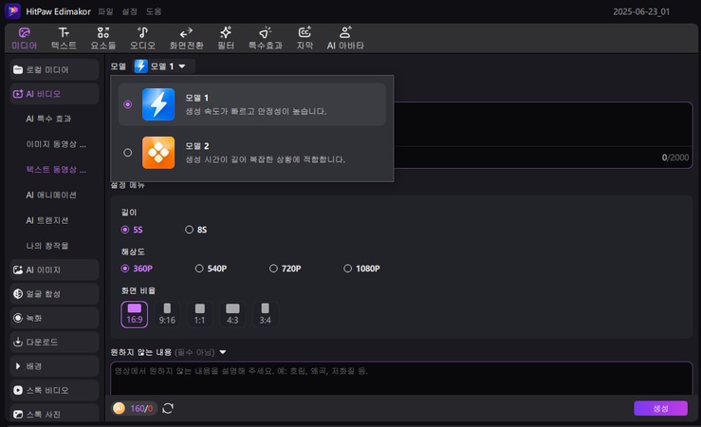The height and width of the screenshot is (427, 701).
Task: Open the 자막 subtitles tab
Action: pos(304,39)
